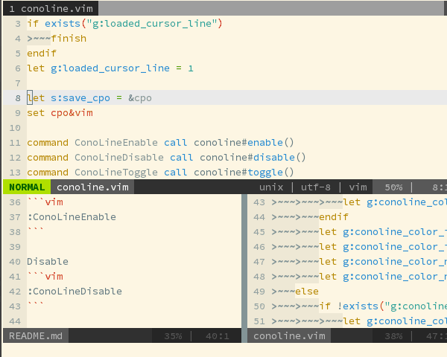
Task: Select the conoline.vim tab at top
Action: 51,8
